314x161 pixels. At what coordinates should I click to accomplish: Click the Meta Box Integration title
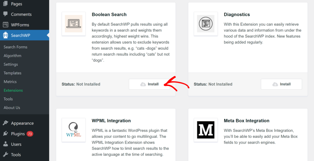pos(247,120)
